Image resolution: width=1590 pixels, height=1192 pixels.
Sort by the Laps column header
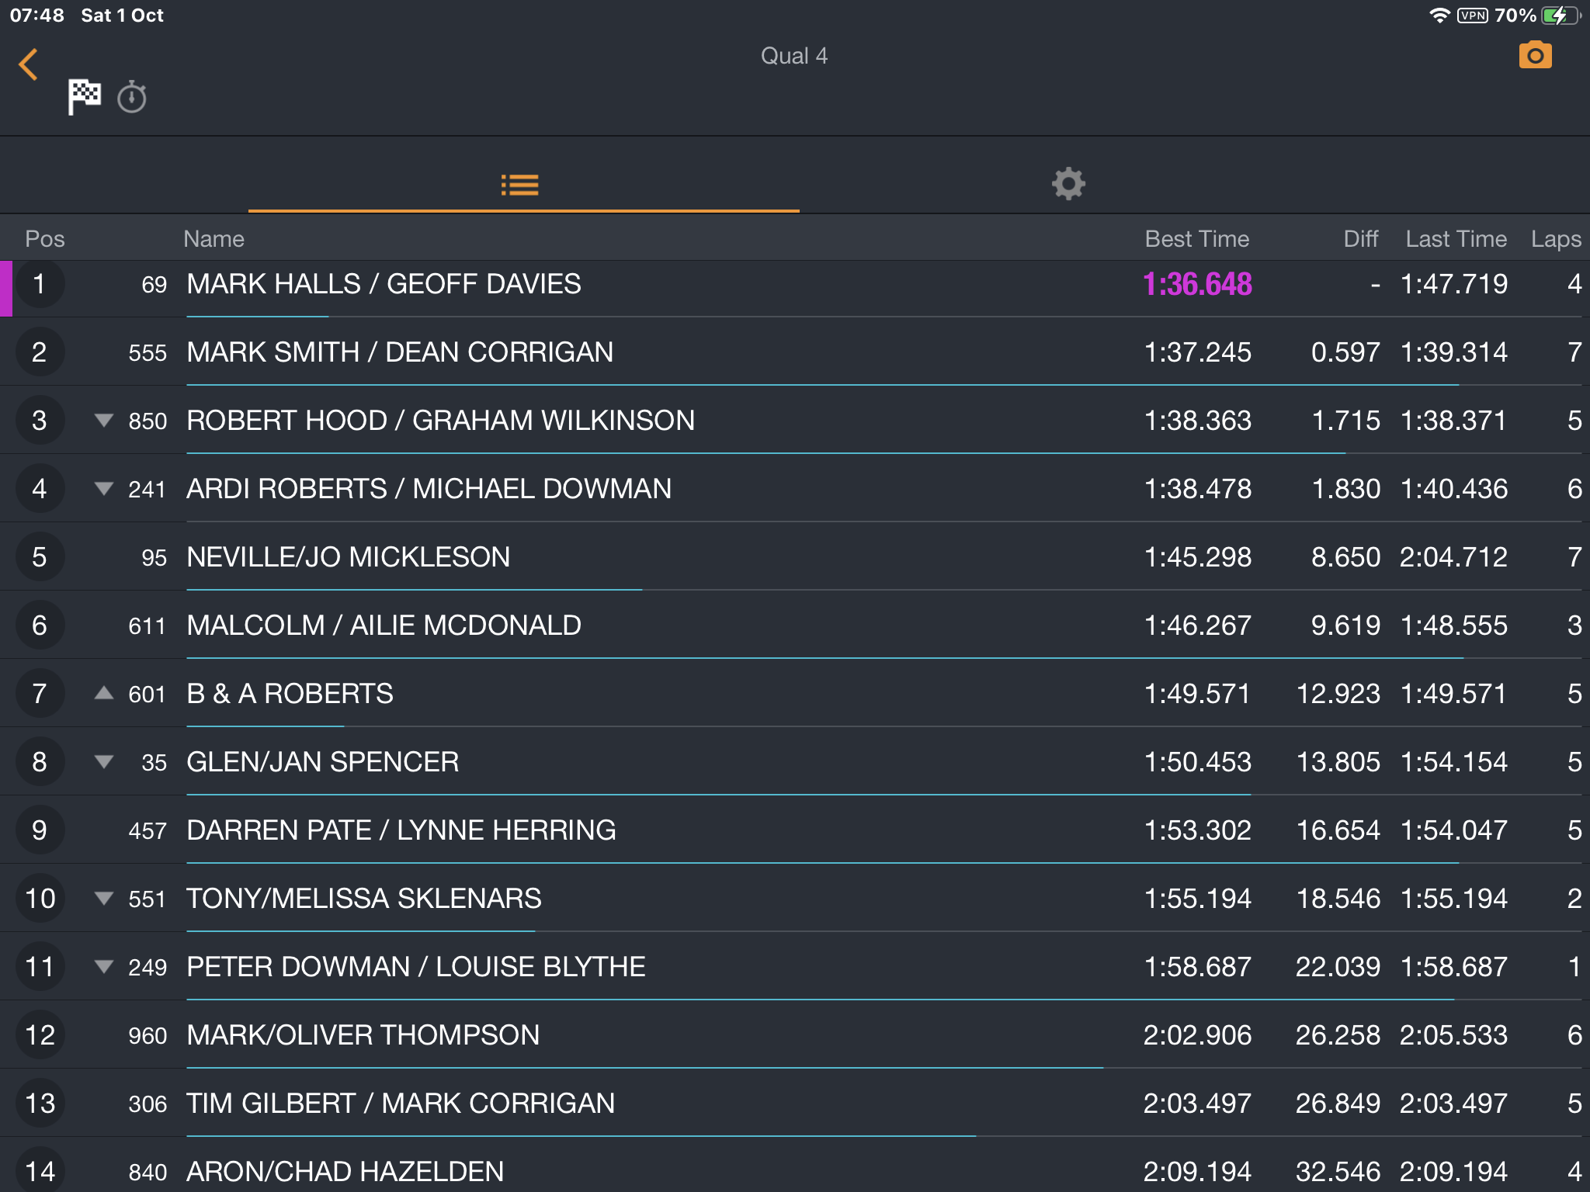(1556, 239)
